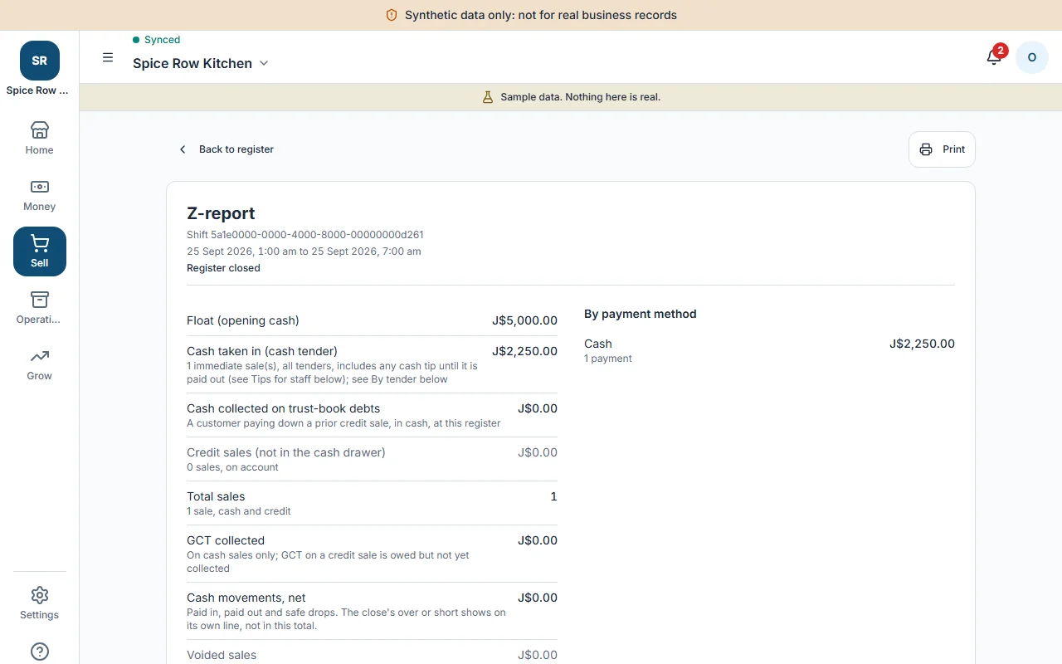The image size is (1062, 664).
Task: Open the user avatar menu
Action: [x=1032, y=57]
